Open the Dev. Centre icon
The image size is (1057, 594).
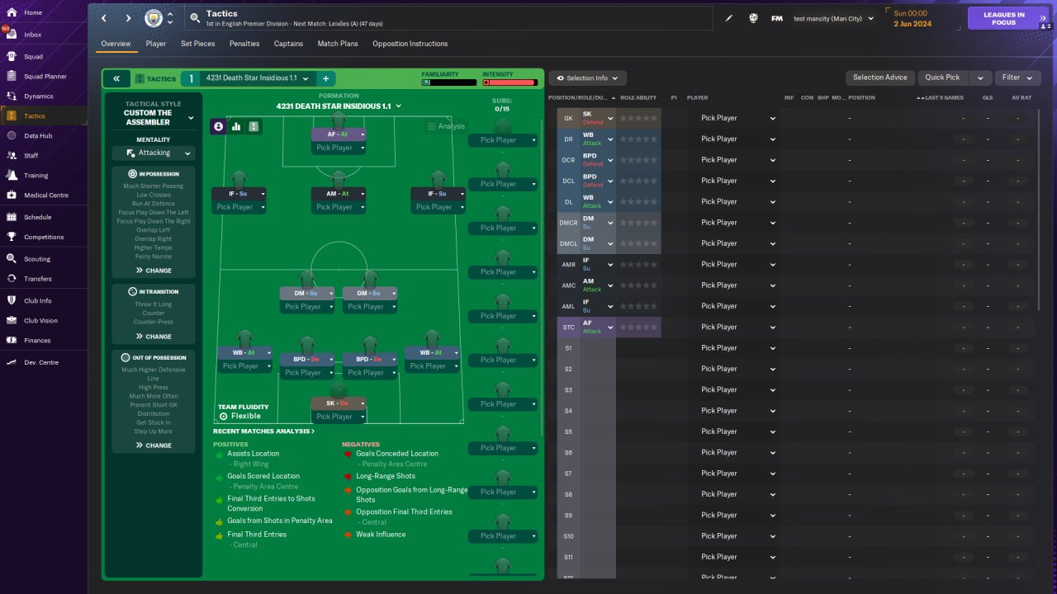[x=12, y=362]
